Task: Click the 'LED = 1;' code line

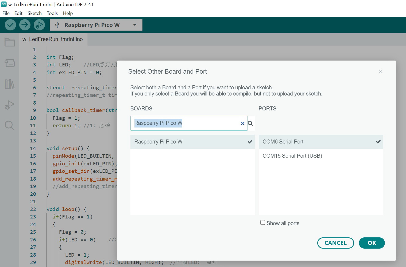Action: [x=77, y=255]
